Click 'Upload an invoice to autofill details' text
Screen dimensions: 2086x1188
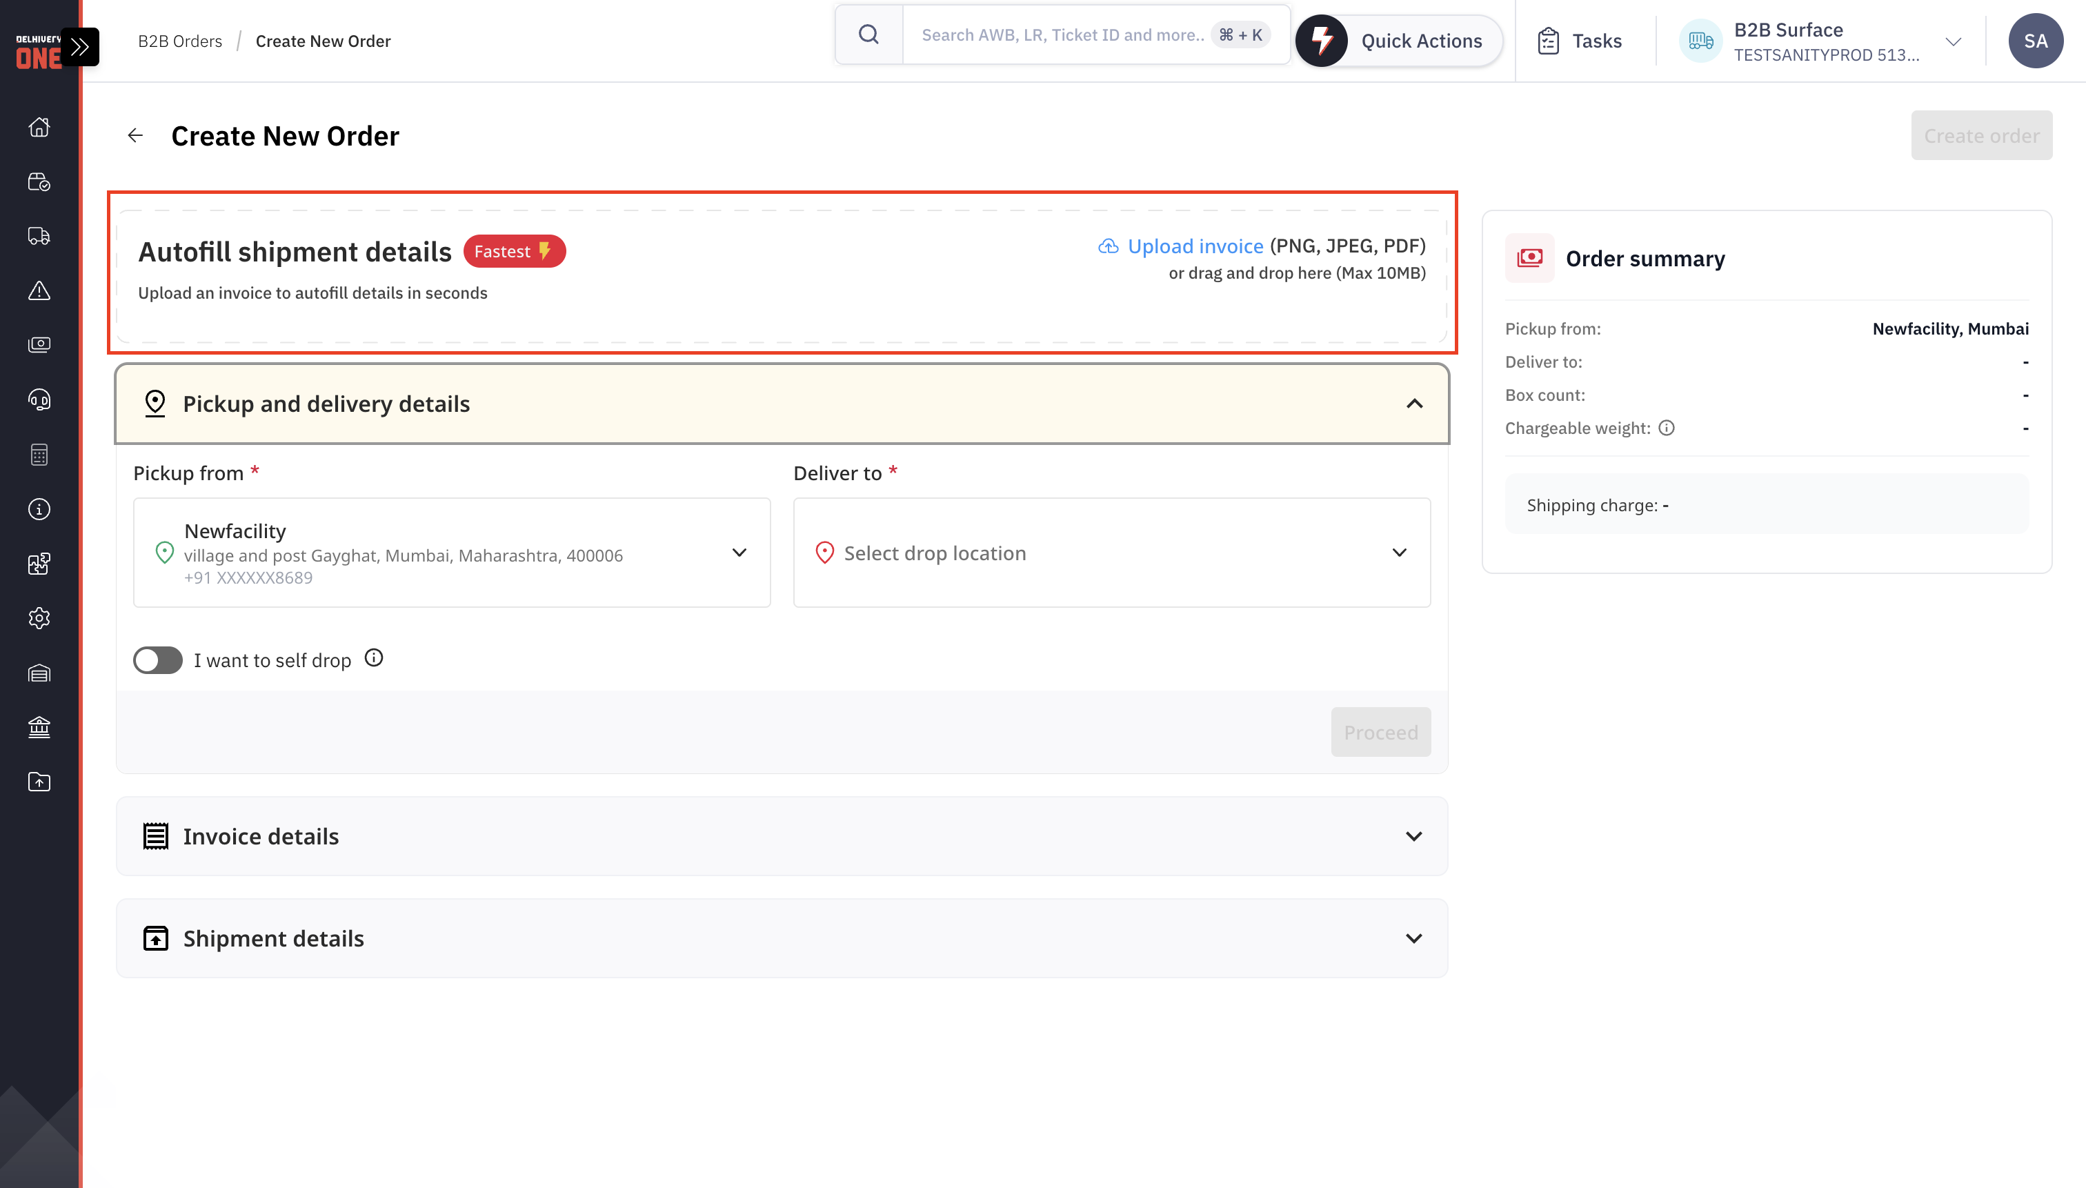312,293
